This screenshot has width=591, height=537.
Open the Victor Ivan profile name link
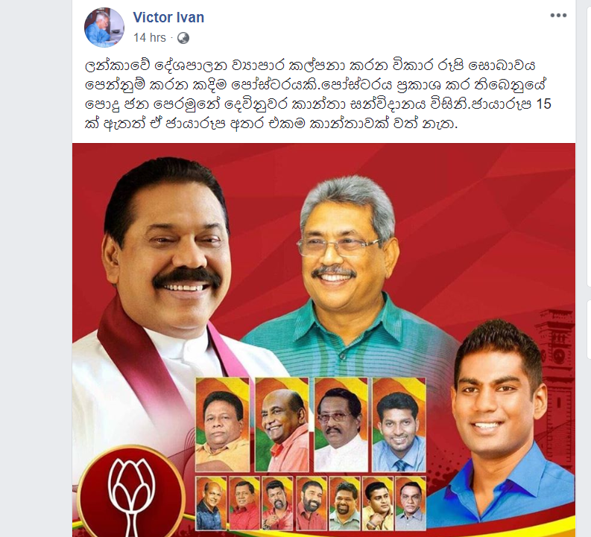click(168, 17)
